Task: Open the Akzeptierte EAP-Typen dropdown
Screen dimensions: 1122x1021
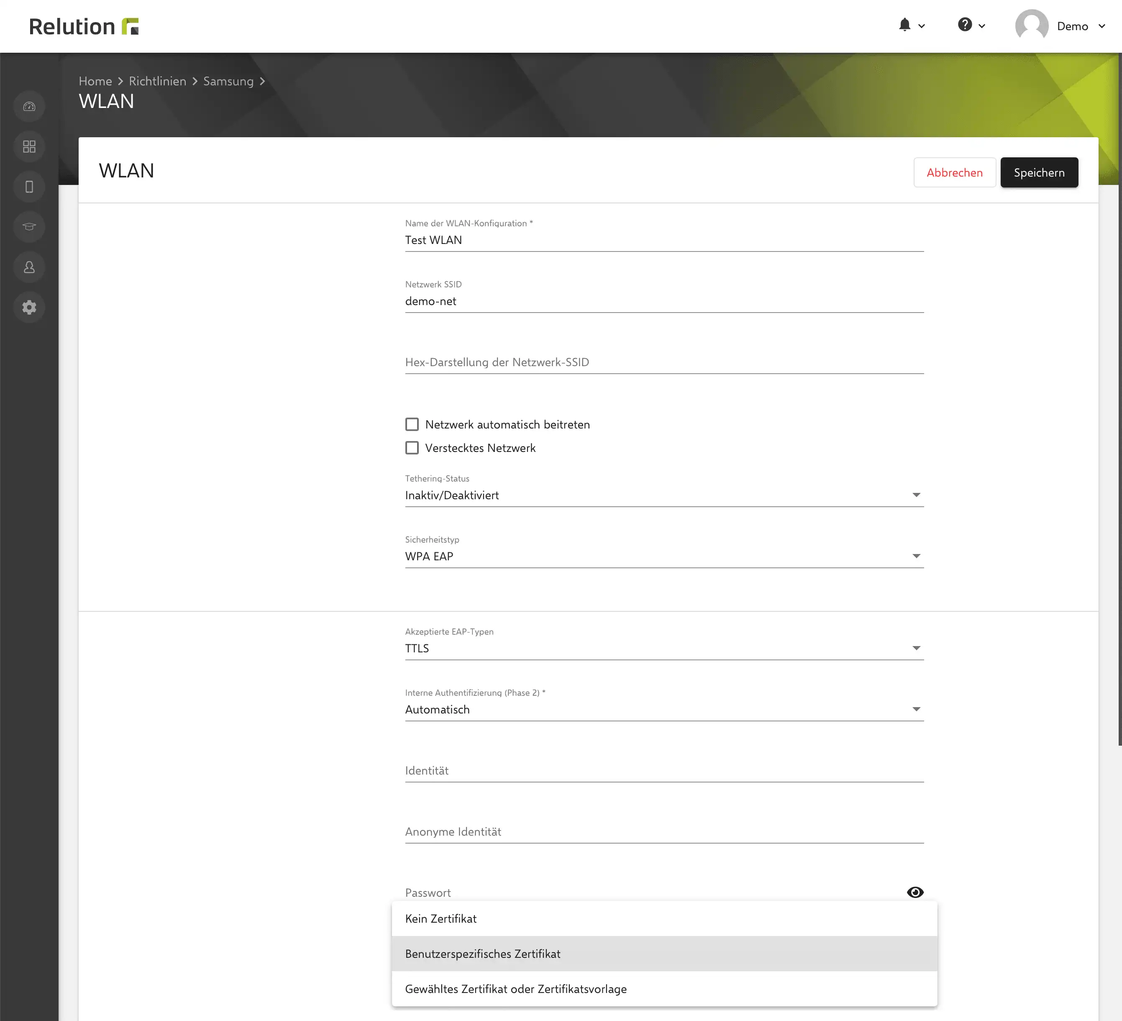Action: click(x=664, y=648)
